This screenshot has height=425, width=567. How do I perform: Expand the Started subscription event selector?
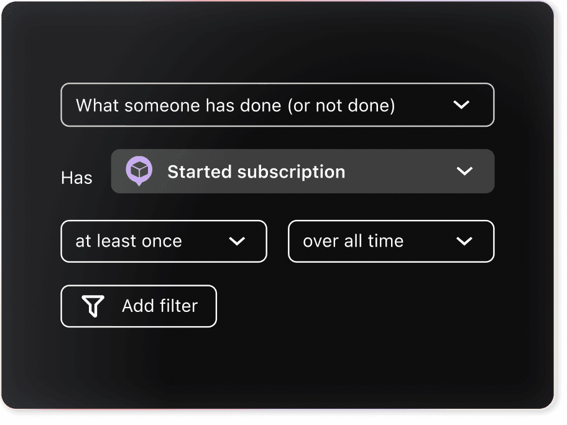303,171
